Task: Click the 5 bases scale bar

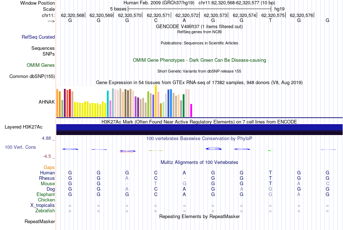Action: point(200,9)
